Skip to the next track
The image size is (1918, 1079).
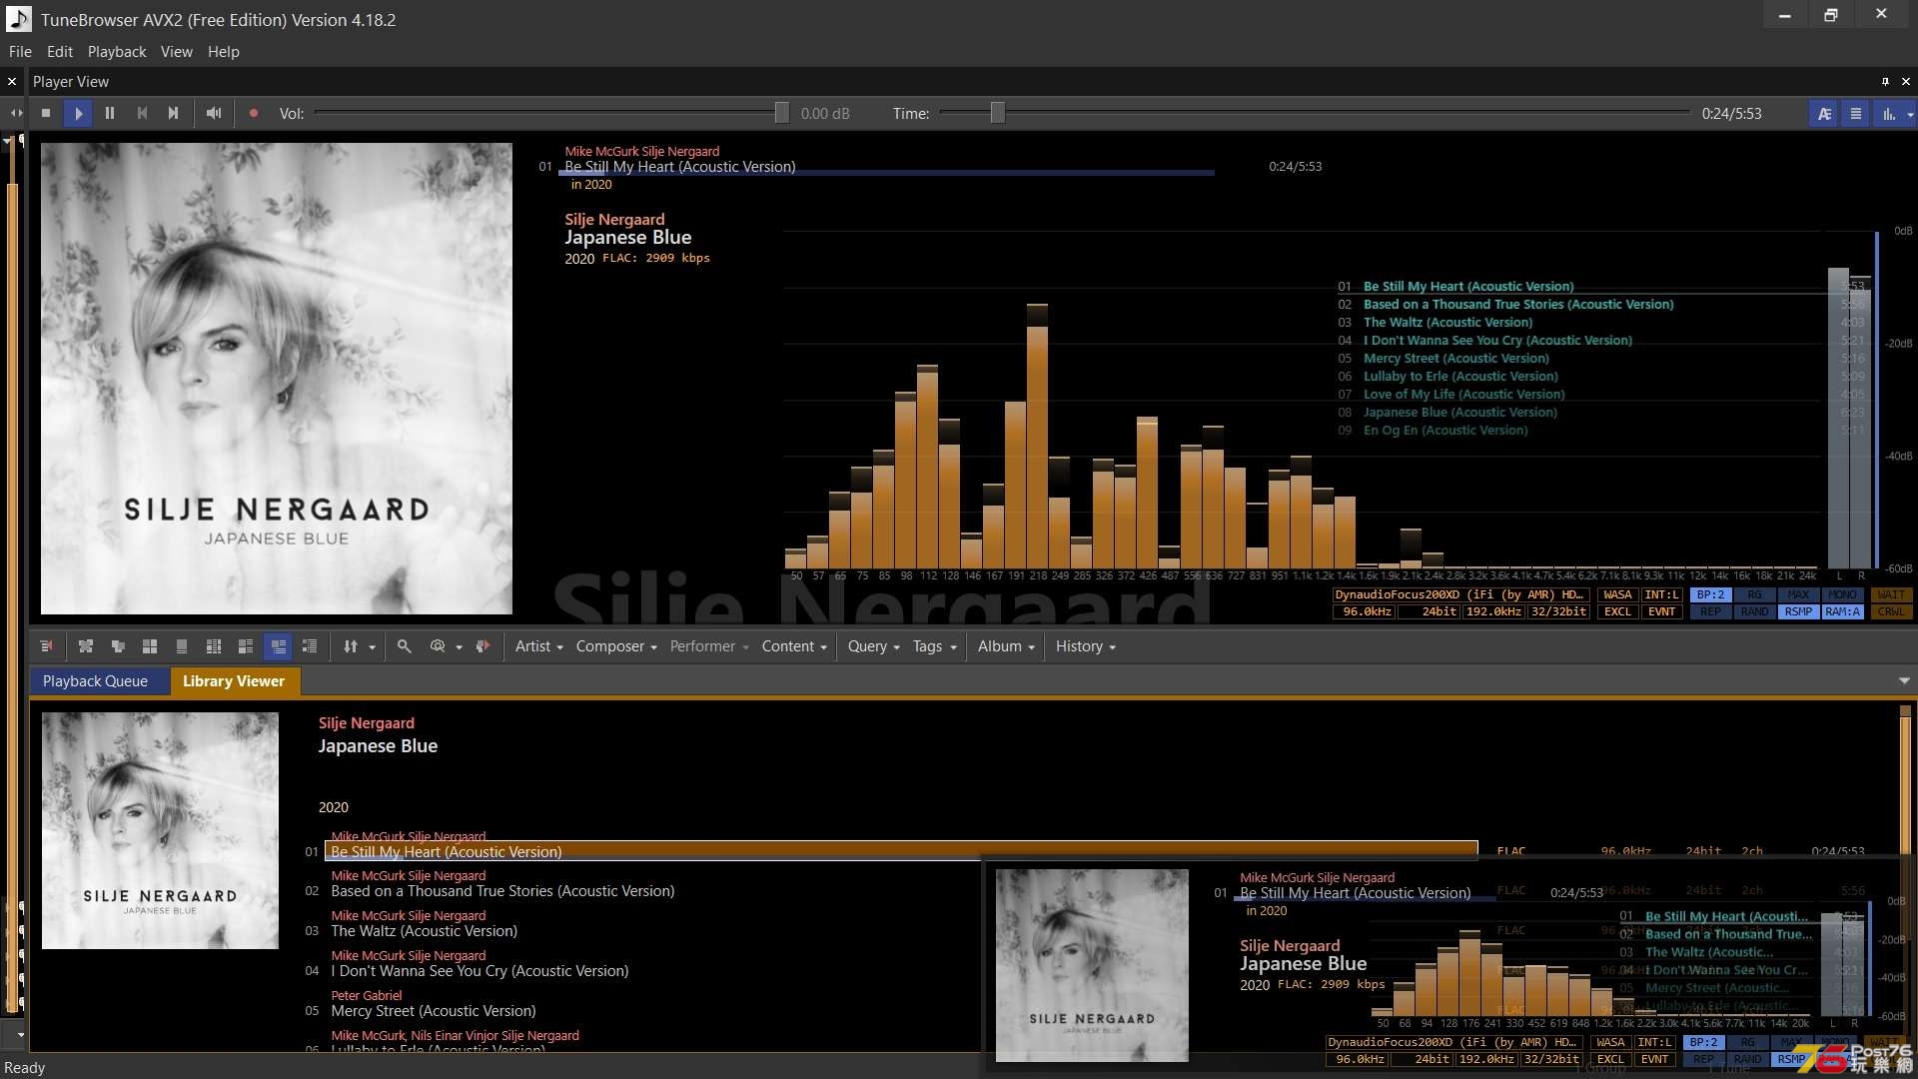(x=174, y=114)
